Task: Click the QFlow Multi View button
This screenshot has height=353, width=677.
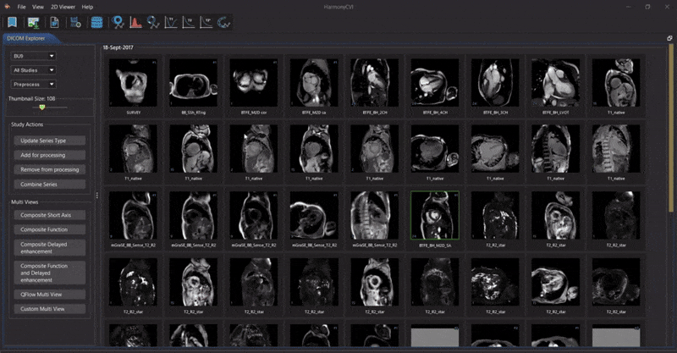Action: click(x=50, y=295)
